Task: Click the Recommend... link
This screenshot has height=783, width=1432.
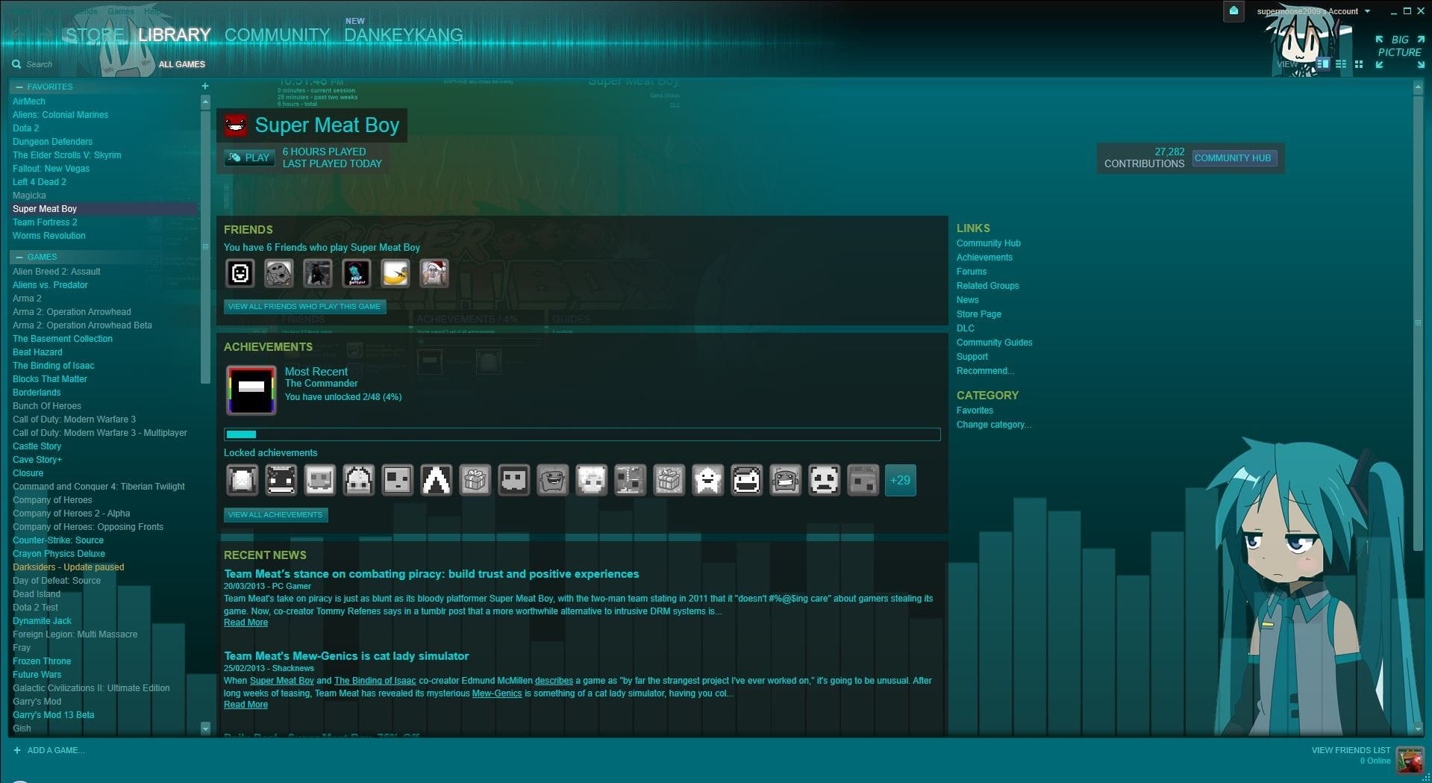Action: (x=985, y=371)
